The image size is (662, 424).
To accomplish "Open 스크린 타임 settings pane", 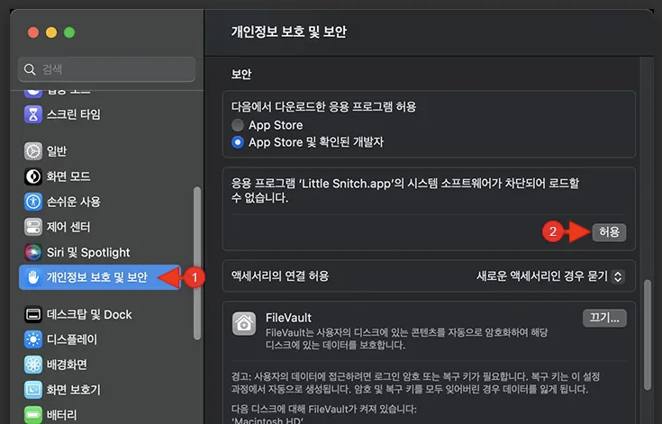I will pyautogui.click(x=100, y=114).
